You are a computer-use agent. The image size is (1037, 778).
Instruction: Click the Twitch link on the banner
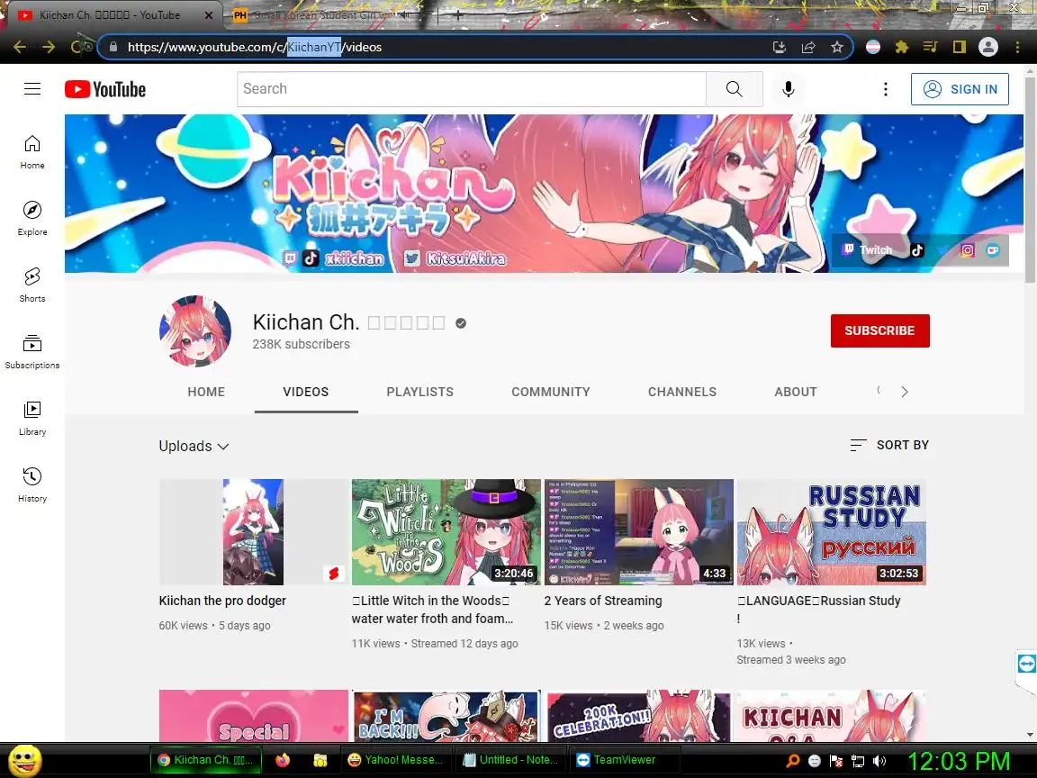coord(868,250)
